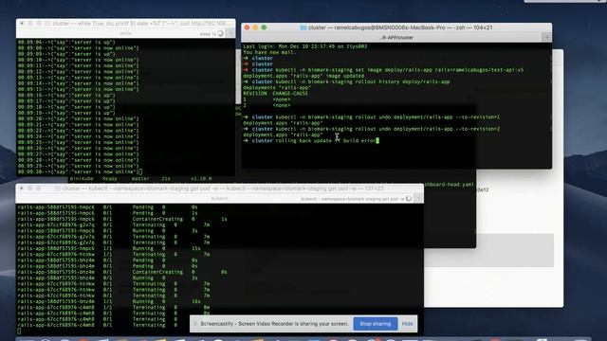This screenshot has height=341, width=607.
Task: Hide the Screencastify sharing bar
Action: click(407, 324)
